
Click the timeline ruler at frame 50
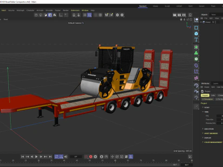pos(90,161)
